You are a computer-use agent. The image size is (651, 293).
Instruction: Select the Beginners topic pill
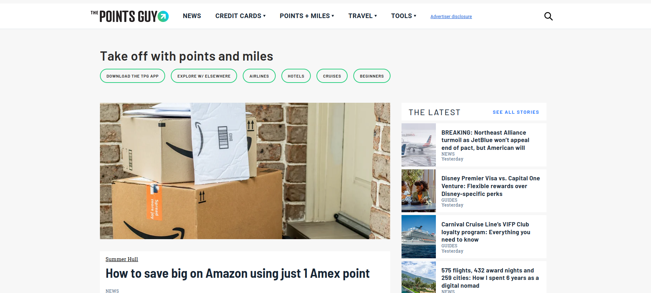click(x=372, y=76)
